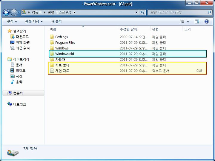
Task: Select the 사용자 folder name
Action: 60,60
